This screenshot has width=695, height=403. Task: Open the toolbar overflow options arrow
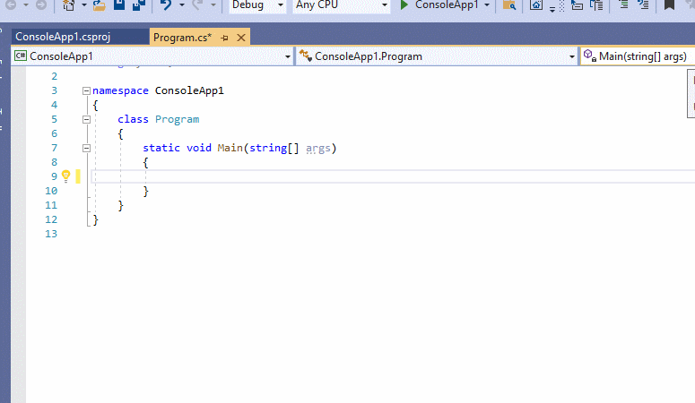click(552, 8)
